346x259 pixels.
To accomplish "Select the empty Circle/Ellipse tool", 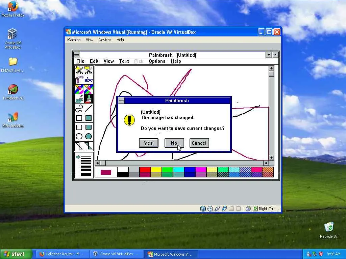I will (x=79, y=136).
